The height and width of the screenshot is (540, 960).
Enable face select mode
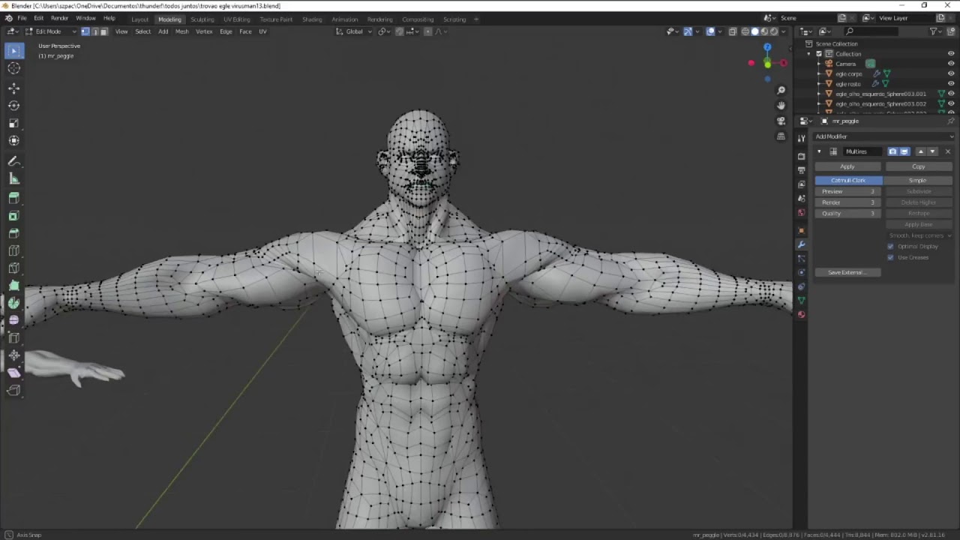tap(103, 31)
